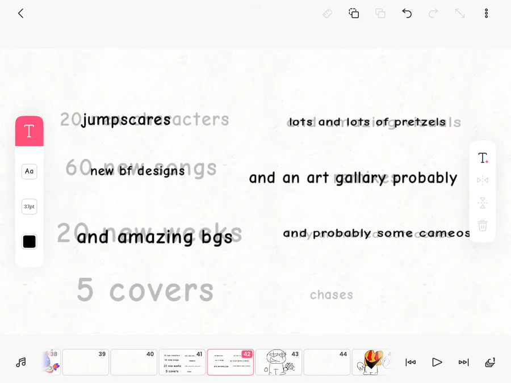Image resolution: width=511 pixels, height=383 pixels.
Task: Play the animation
Action: [x=437, y=362]
